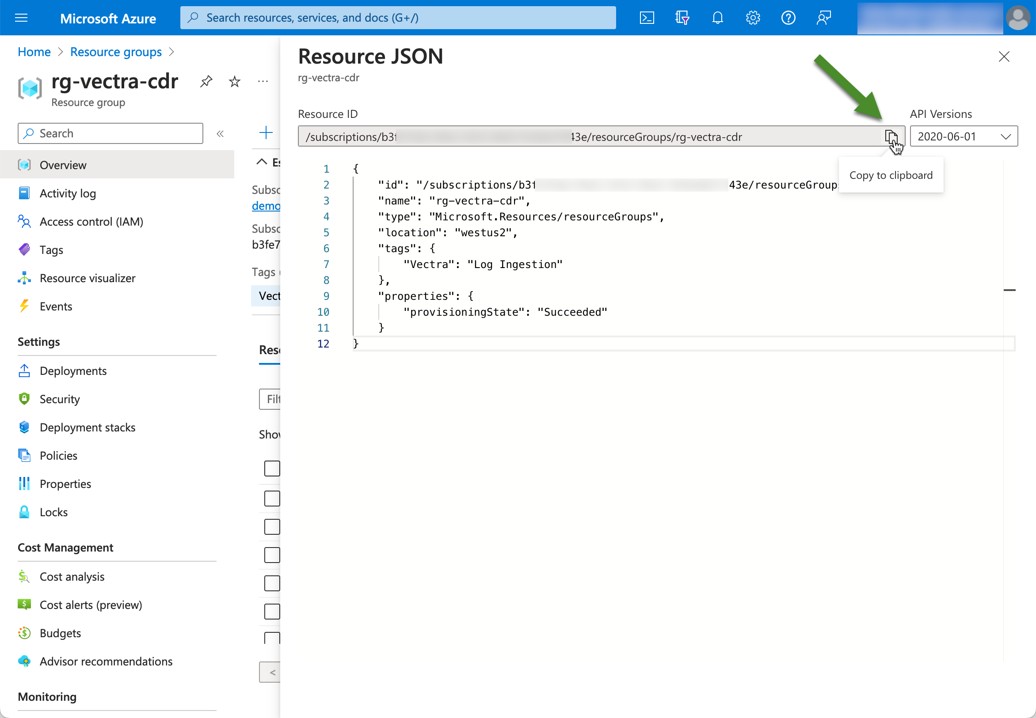The height and width of the screenshot is (718, 1036).
Task: Open notifications bell icon
Action: click(x=717, y=18)
